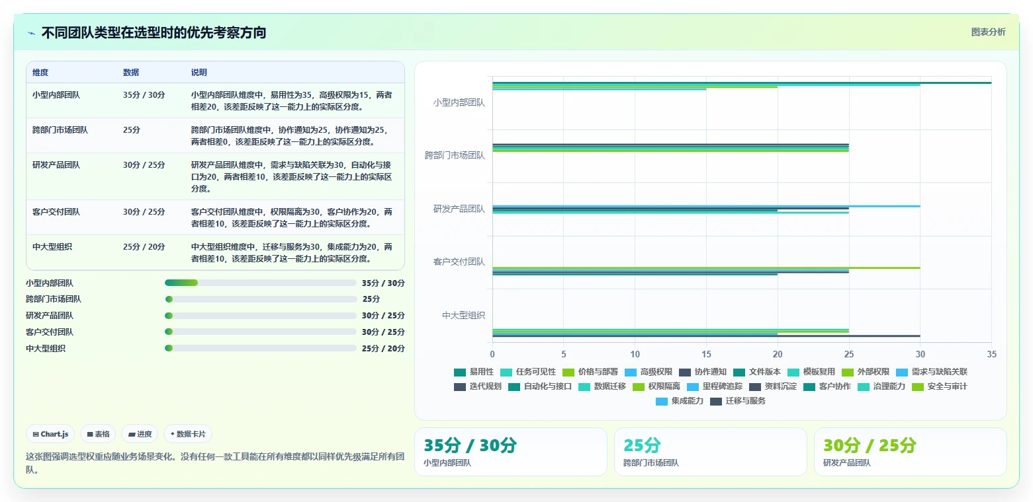Click the description starting 权限隔离为30

(292, 218)
